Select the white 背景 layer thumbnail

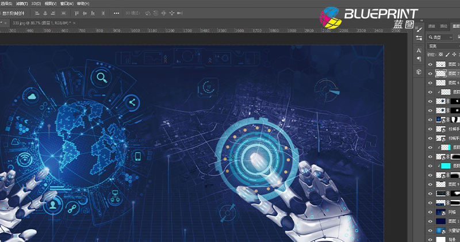tap(441, 239)
